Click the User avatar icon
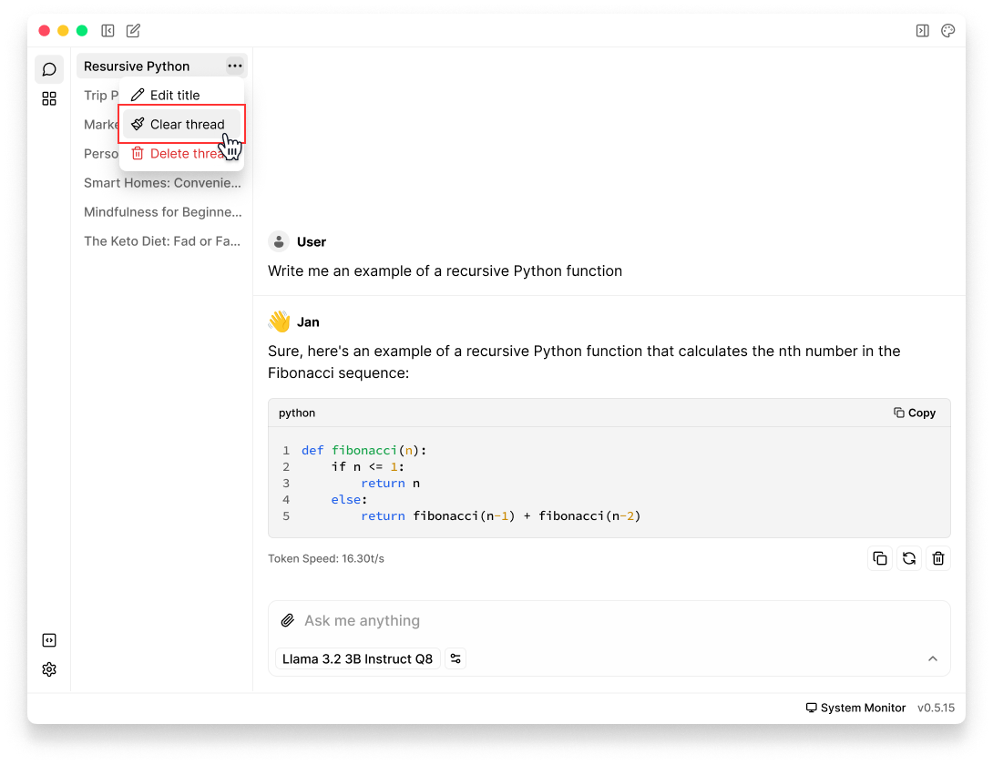The height and width of the screenshot is (765, 993). 279,241
